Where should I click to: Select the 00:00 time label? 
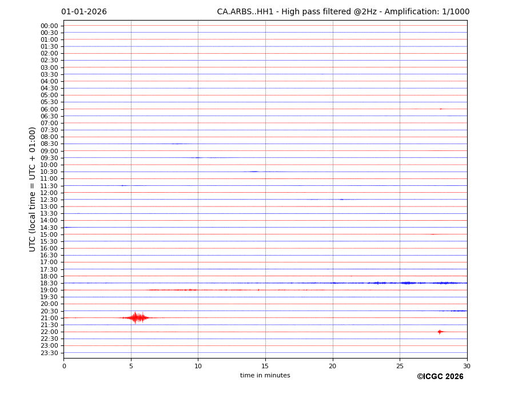(49, 26)
